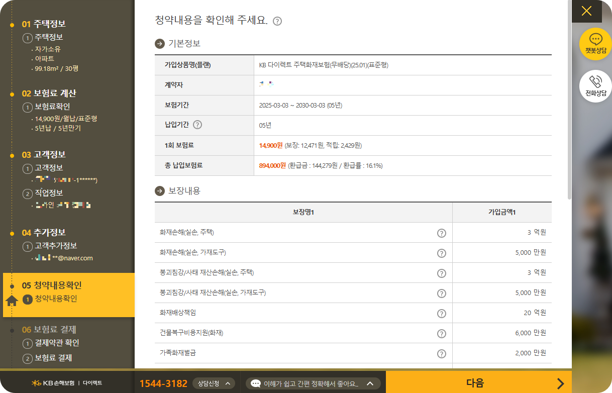
Task: Go to step 01 주택정보
Action: [x=44, y=24]
